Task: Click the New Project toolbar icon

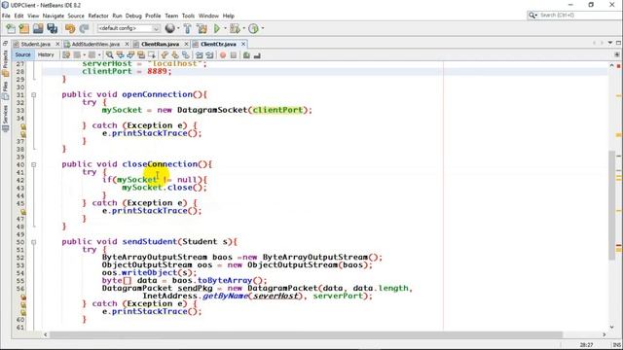Action: (23, 28)
